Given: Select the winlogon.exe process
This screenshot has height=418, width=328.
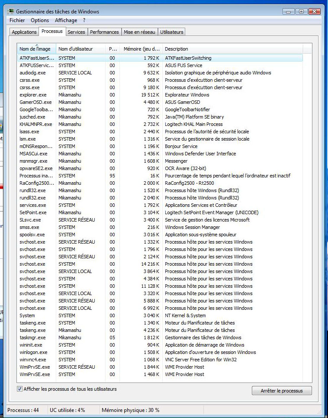Looking at the screenshot, I should [x=160, y=352].
